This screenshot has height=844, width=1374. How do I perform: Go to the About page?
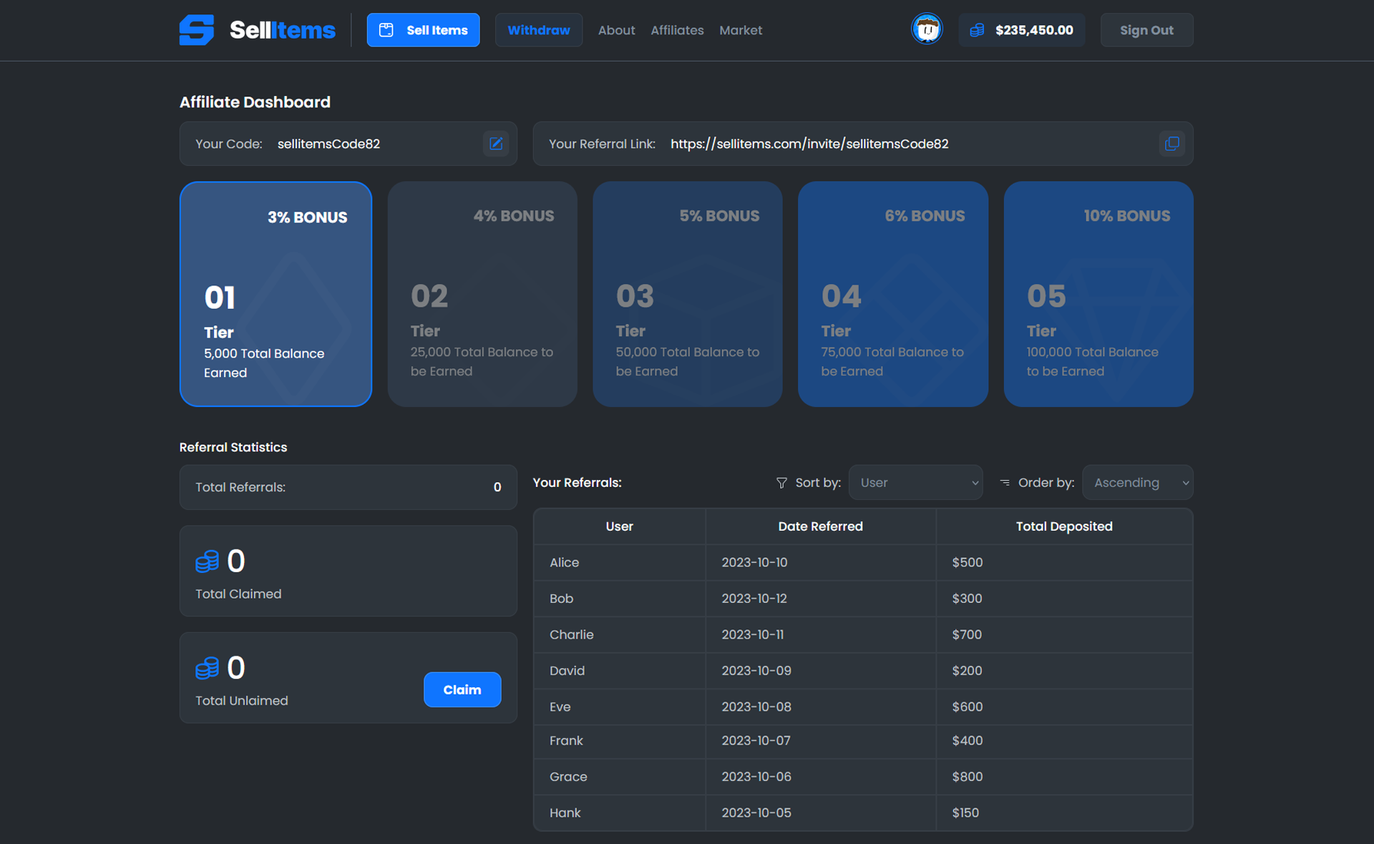point(616,30)
